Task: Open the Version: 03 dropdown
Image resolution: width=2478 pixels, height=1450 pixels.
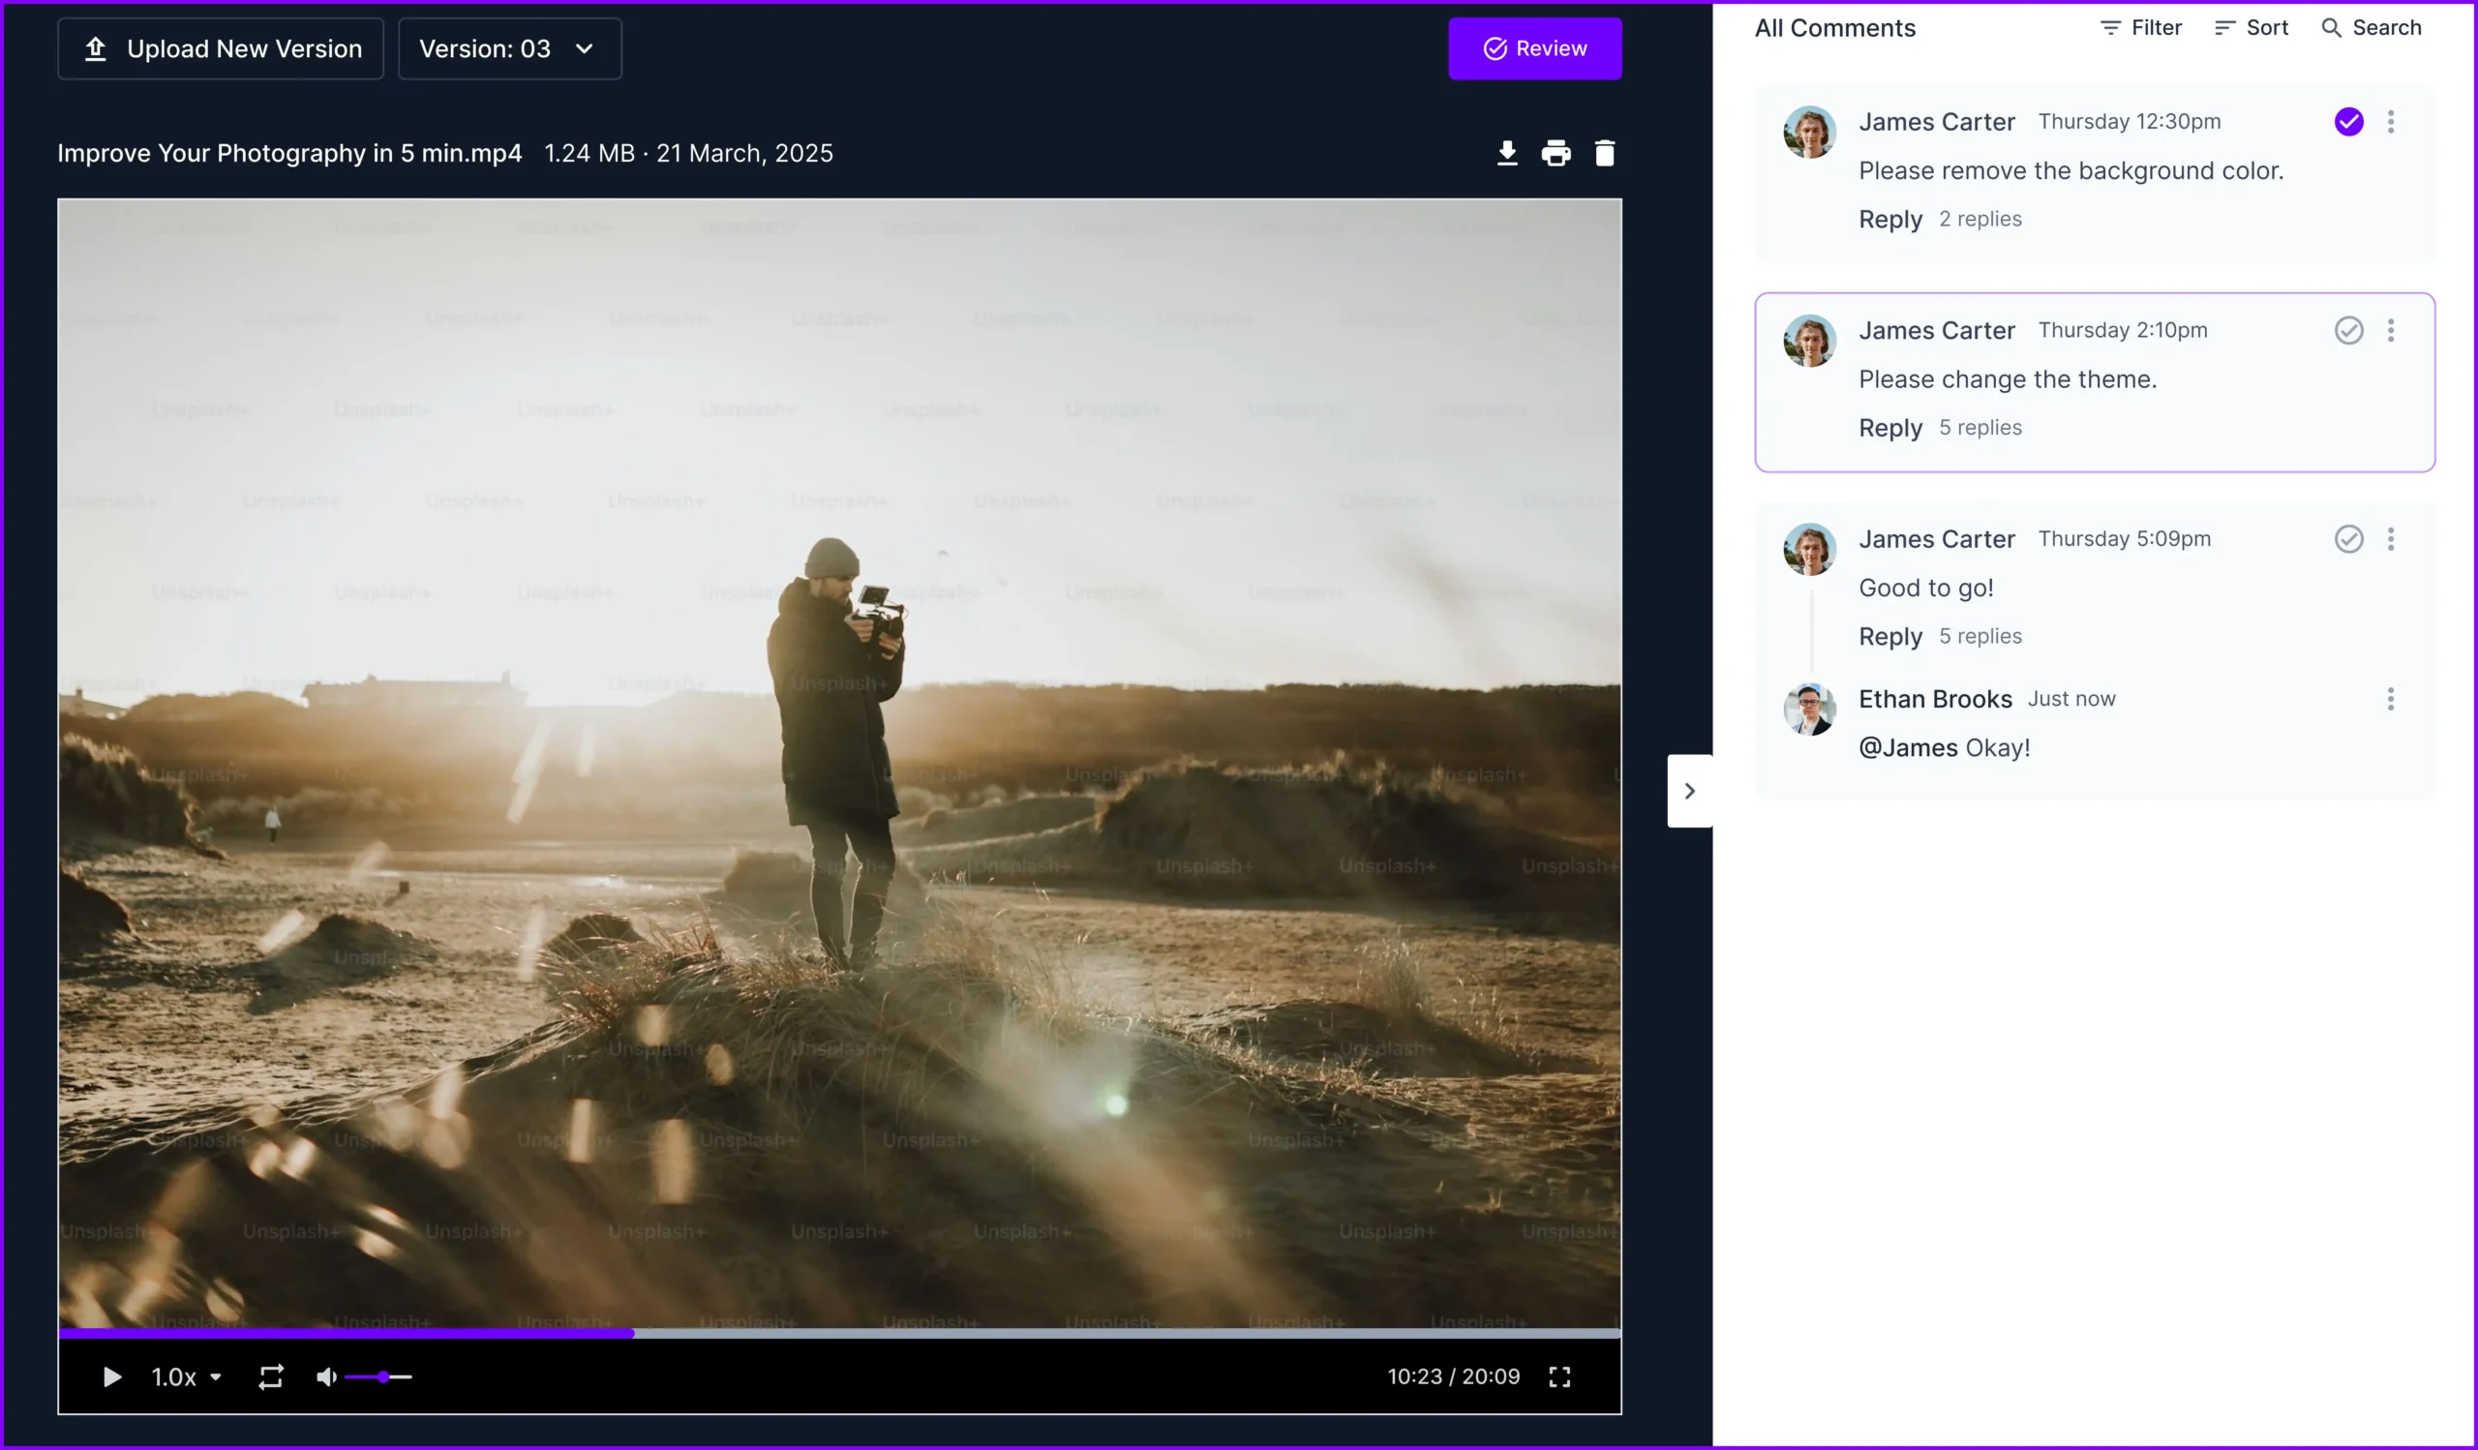Action: coord(509,48)
